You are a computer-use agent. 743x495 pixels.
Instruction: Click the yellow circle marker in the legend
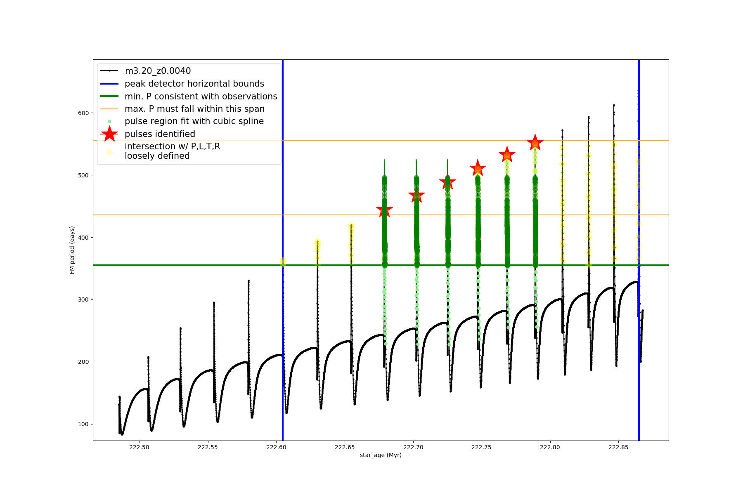[x=109, y=152]
